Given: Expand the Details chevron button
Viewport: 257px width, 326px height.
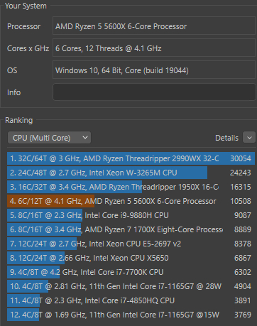Looking at the screenshot, I should (x=249, y=138).
